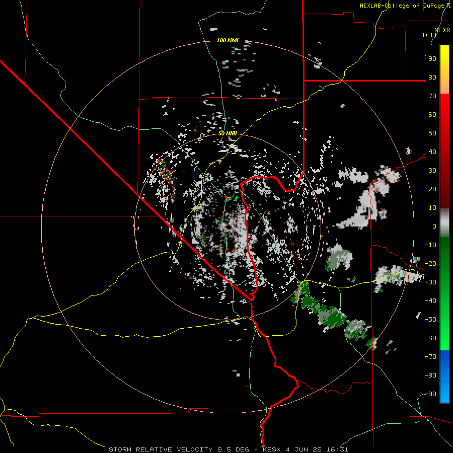The width and height of the screenshot is (453, 453).
Task: Select the 80 value on the velocity legend
Action: coord(432,78)
